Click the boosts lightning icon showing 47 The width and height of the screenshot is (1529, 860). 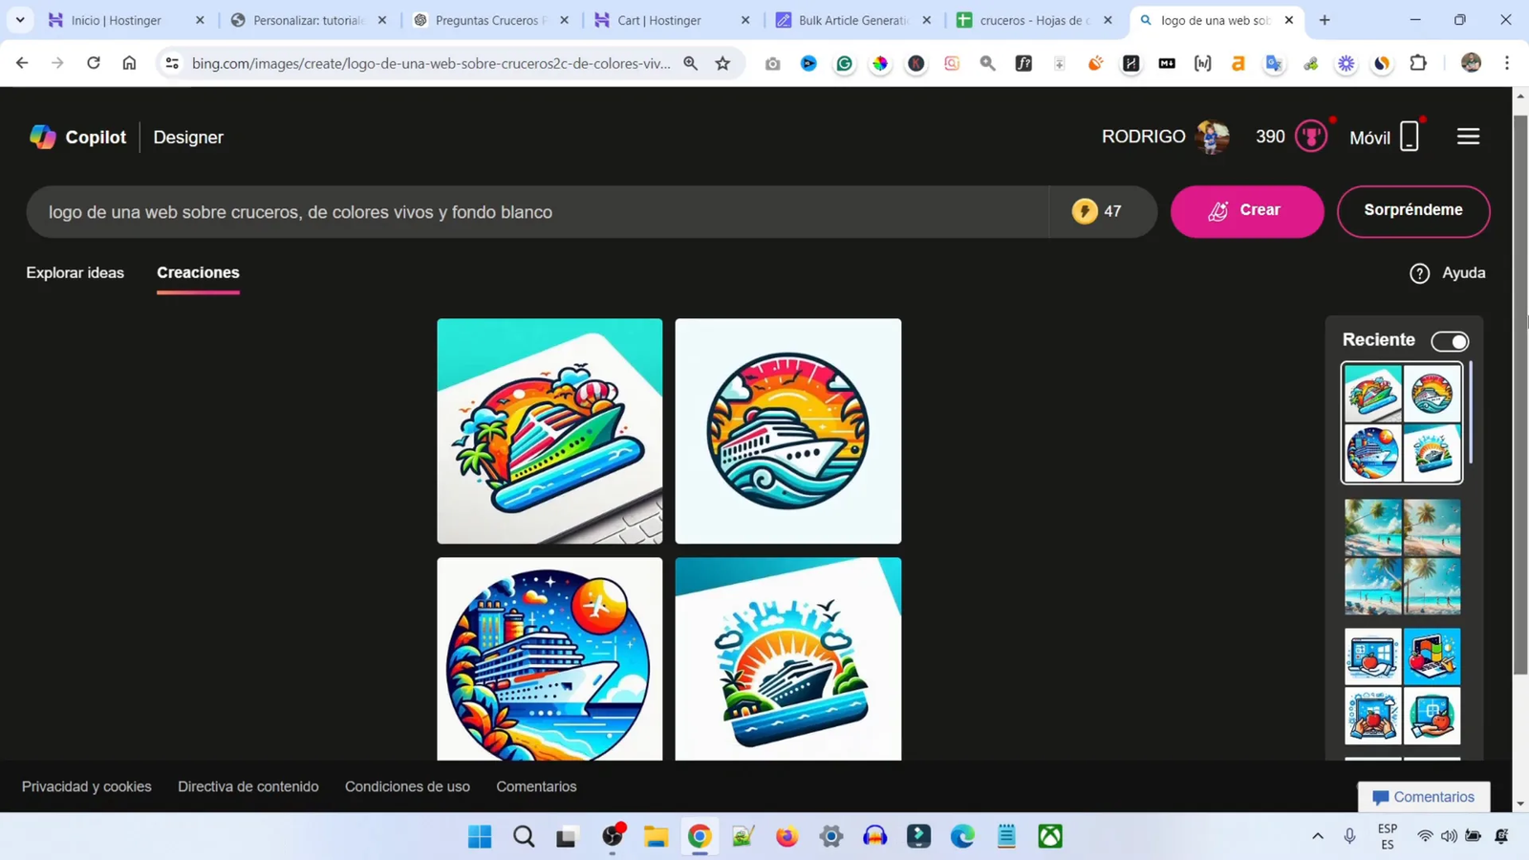pos(1086,211)
